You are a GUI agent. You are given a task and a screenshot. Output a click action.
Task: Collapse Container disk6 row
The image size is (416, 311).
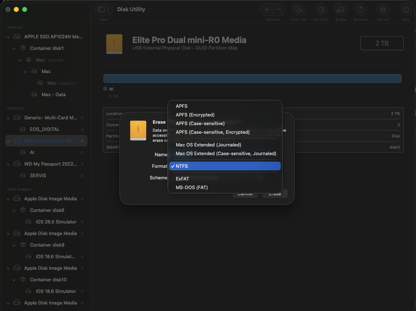click(14, 210)
